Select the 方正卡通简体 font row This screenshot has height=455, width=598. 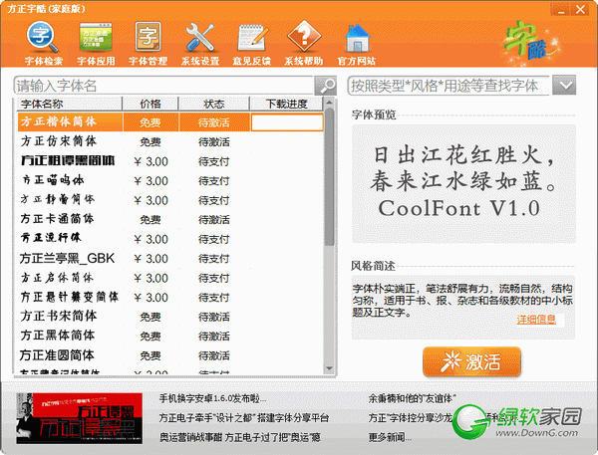pos(170,219)
